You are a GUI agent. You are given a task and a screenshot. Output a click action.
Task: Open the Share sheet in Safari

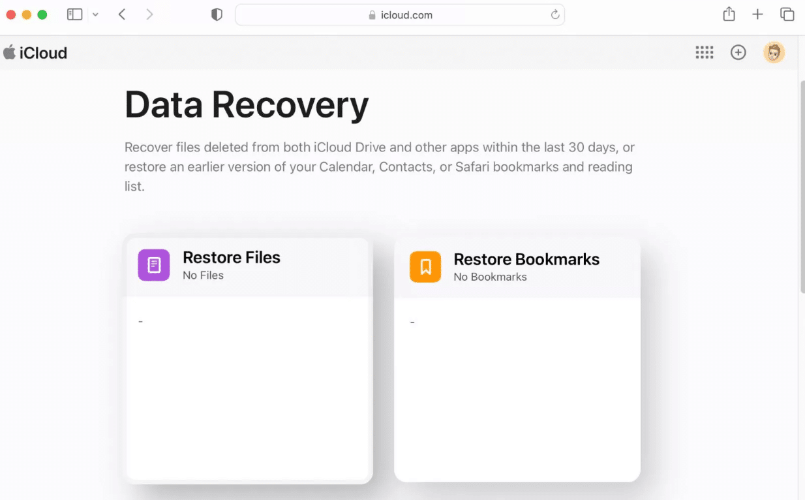[729, 14]
